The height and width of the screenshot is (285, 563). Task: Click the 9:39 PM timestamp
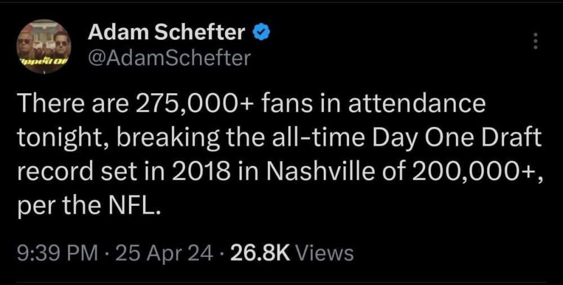click(51, 253)
